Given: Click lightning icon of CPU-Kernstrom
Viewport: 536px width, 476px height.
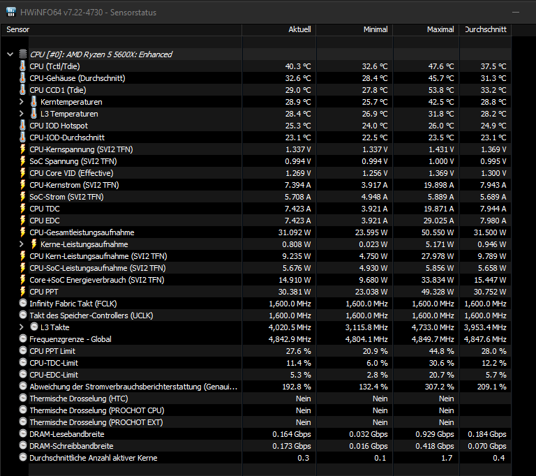Looking at the screenshot, I should 22,185.
